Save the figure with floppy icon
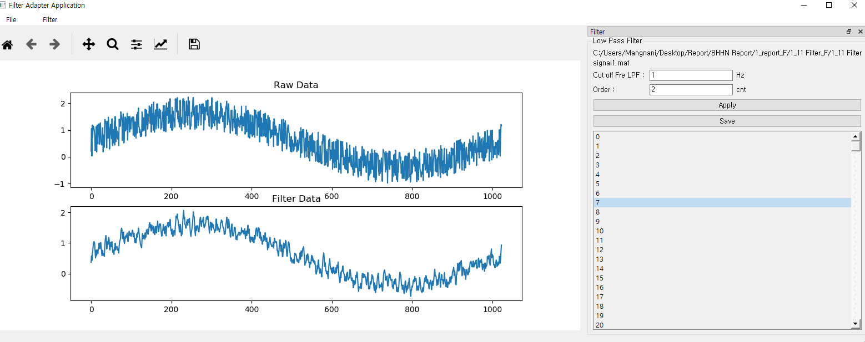865x342 pixels. (194, 44)
